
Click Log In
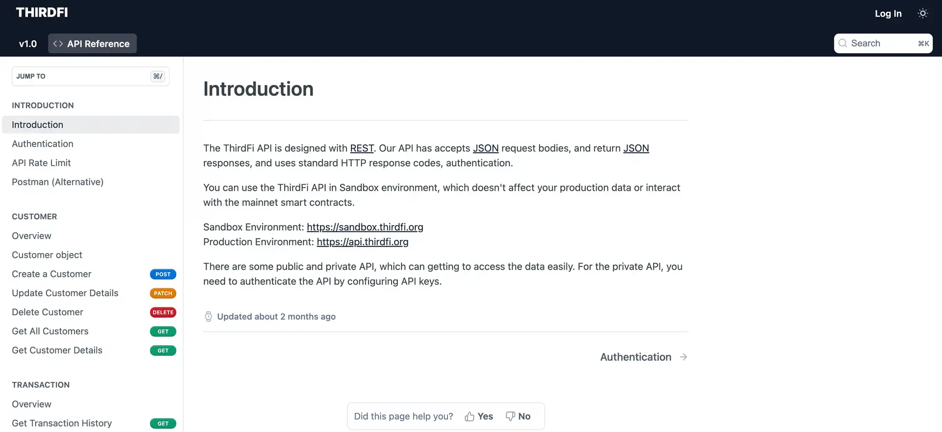coord(888,14)
